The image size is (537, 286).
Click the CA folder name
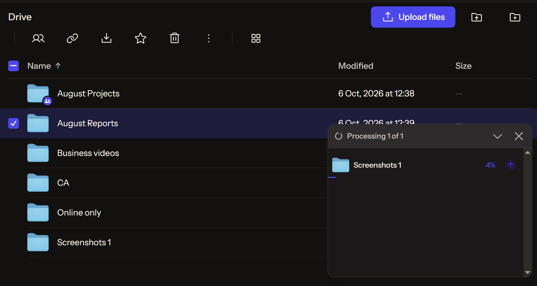63,183
